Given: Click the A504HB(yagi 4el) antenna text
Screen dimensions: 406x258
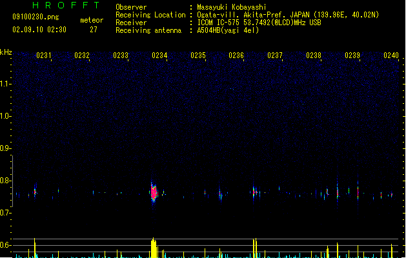Looking at the screenshot, I should point(228,30).
